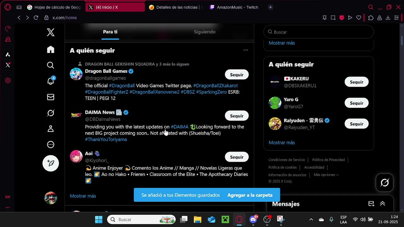Start a new message from Mensajes bar

(x=371, y=204)
